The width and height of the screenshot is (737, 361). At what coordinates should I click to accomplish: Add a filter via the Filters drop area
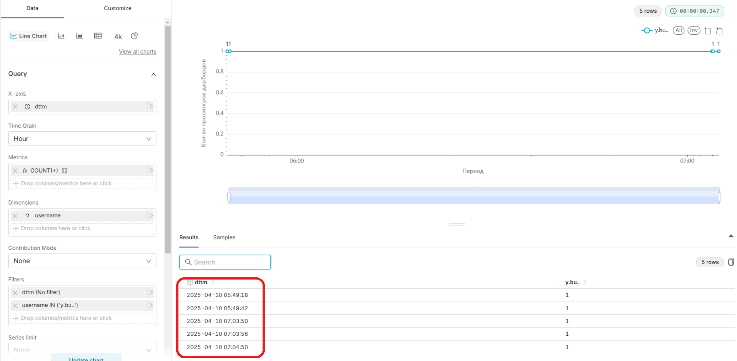click(x=82, y=318)
